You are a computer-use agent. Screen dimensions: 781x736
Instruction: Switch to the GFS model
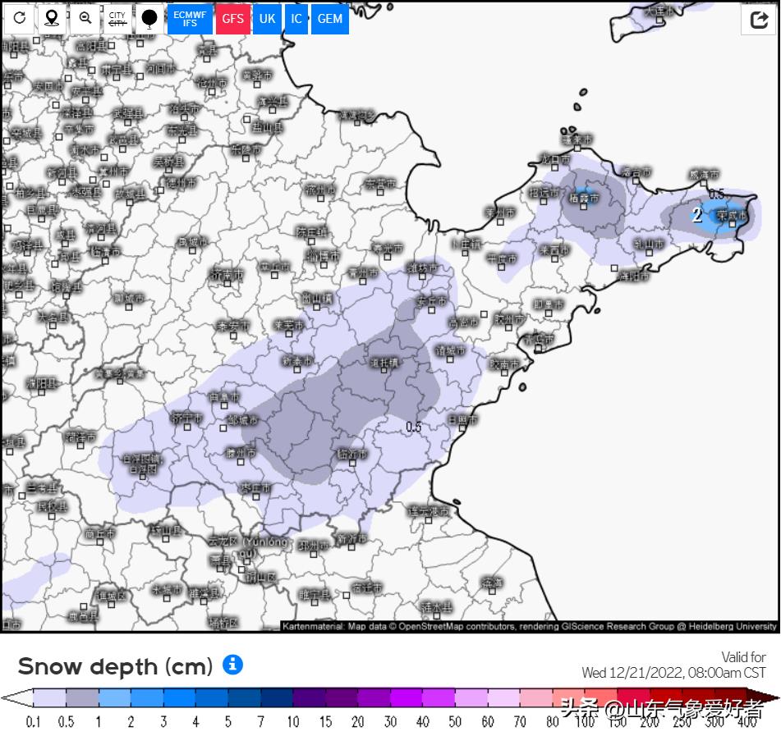[232, 18]
